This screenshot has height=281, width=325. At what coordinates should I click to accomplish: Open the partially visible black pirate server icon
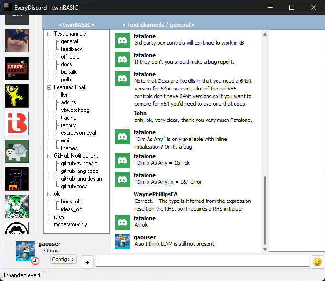(x=17, y=228)
